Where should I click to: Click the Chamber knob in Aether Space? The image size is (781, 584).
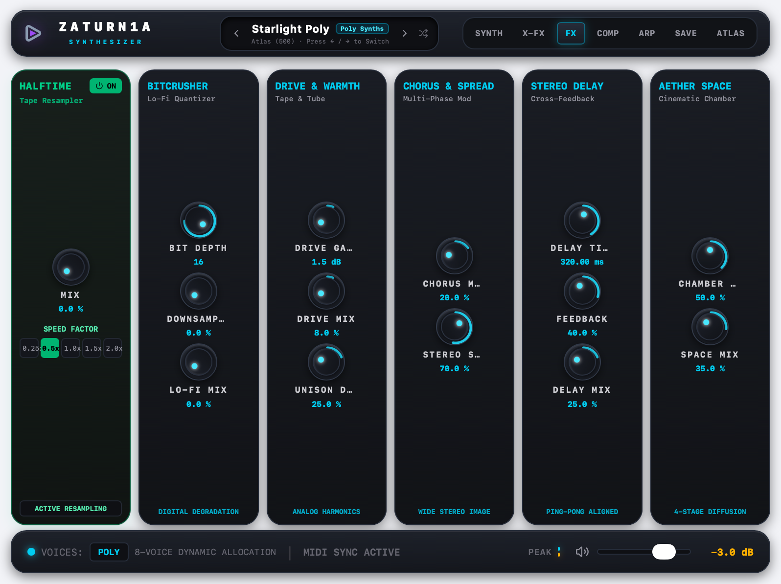pos(710,256)
